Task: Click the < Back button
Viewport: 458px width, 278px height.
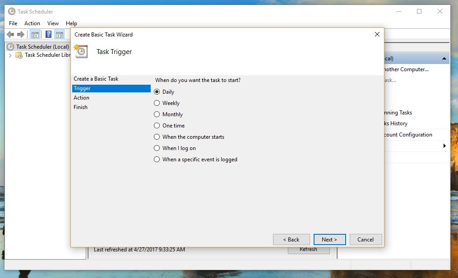Action: point(291,240)
